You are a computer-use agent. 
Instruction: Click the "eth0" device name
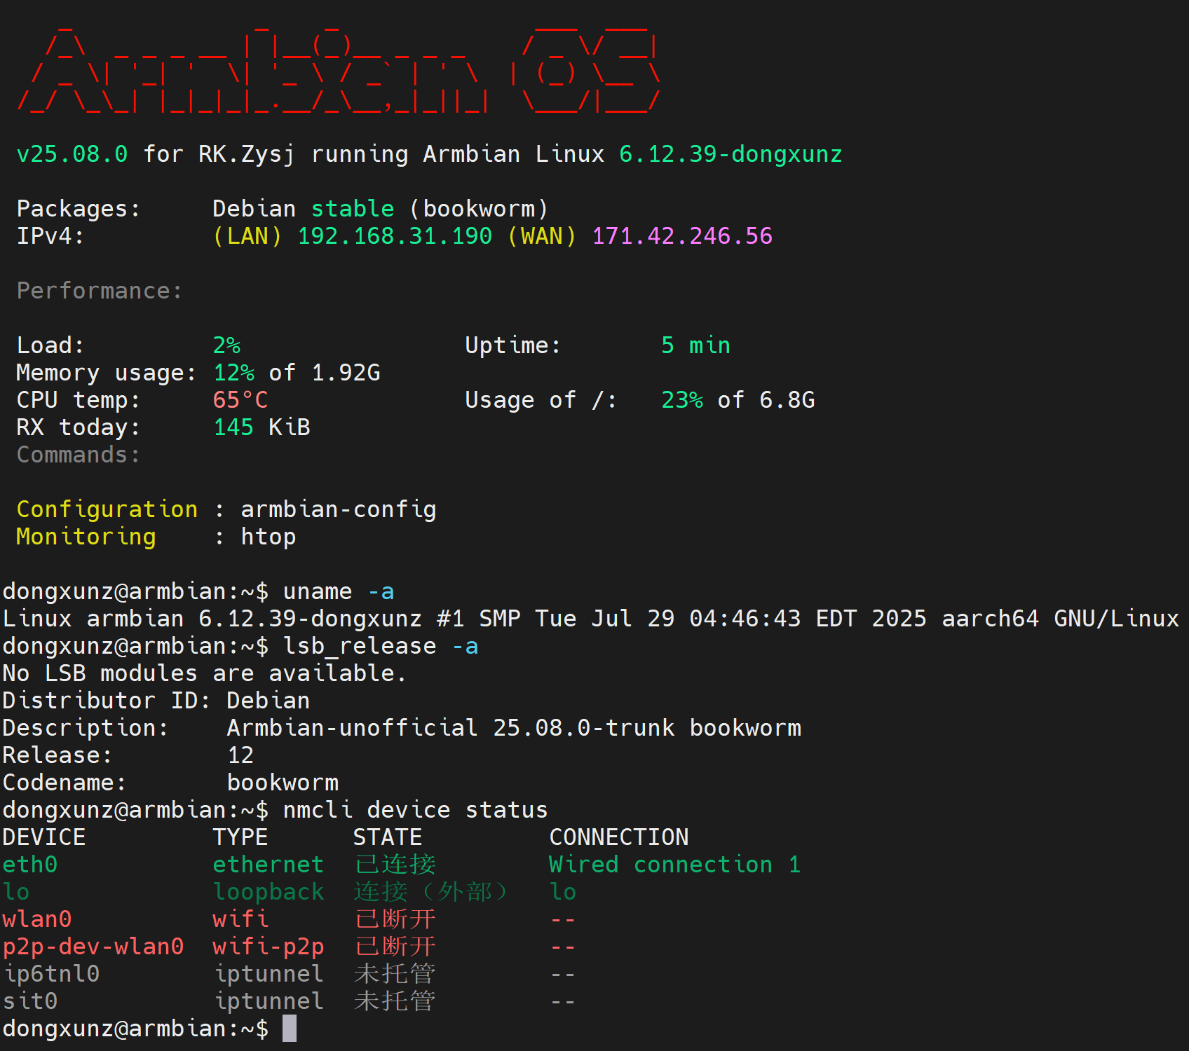pos(30,865)
